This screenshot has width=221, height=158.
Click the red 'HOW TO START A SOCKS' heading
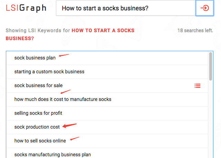[x=103, y=30]
